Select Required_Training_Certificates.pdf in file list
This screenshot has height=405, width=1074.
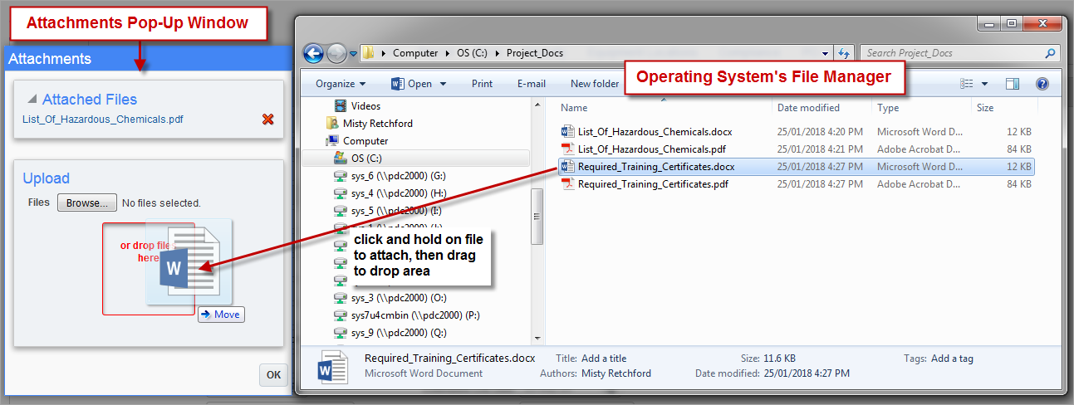click(655, 184)
